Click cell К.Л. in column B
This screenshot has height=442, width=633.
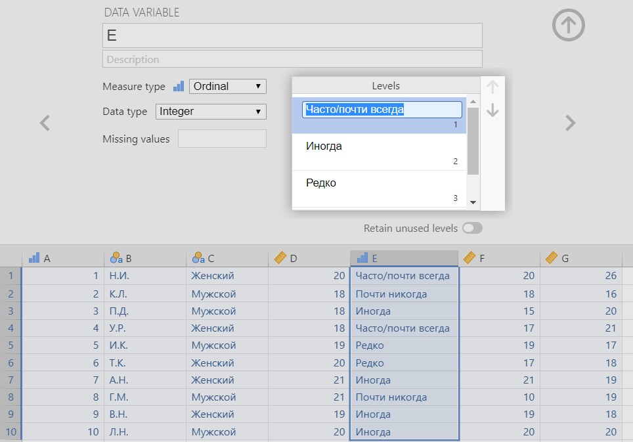click(145, 294)
